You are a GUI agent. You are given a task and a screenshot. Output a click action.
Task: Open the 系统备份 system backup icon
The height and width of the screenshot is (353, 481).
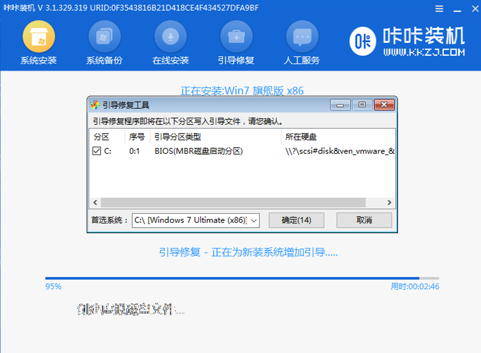point(104,37)
